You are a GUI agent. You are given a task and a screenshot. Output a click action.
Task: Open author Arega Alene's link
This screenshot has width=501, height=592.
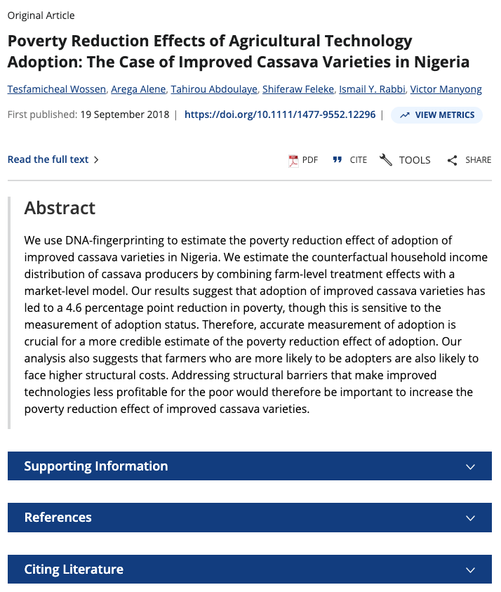coord(138,89)
